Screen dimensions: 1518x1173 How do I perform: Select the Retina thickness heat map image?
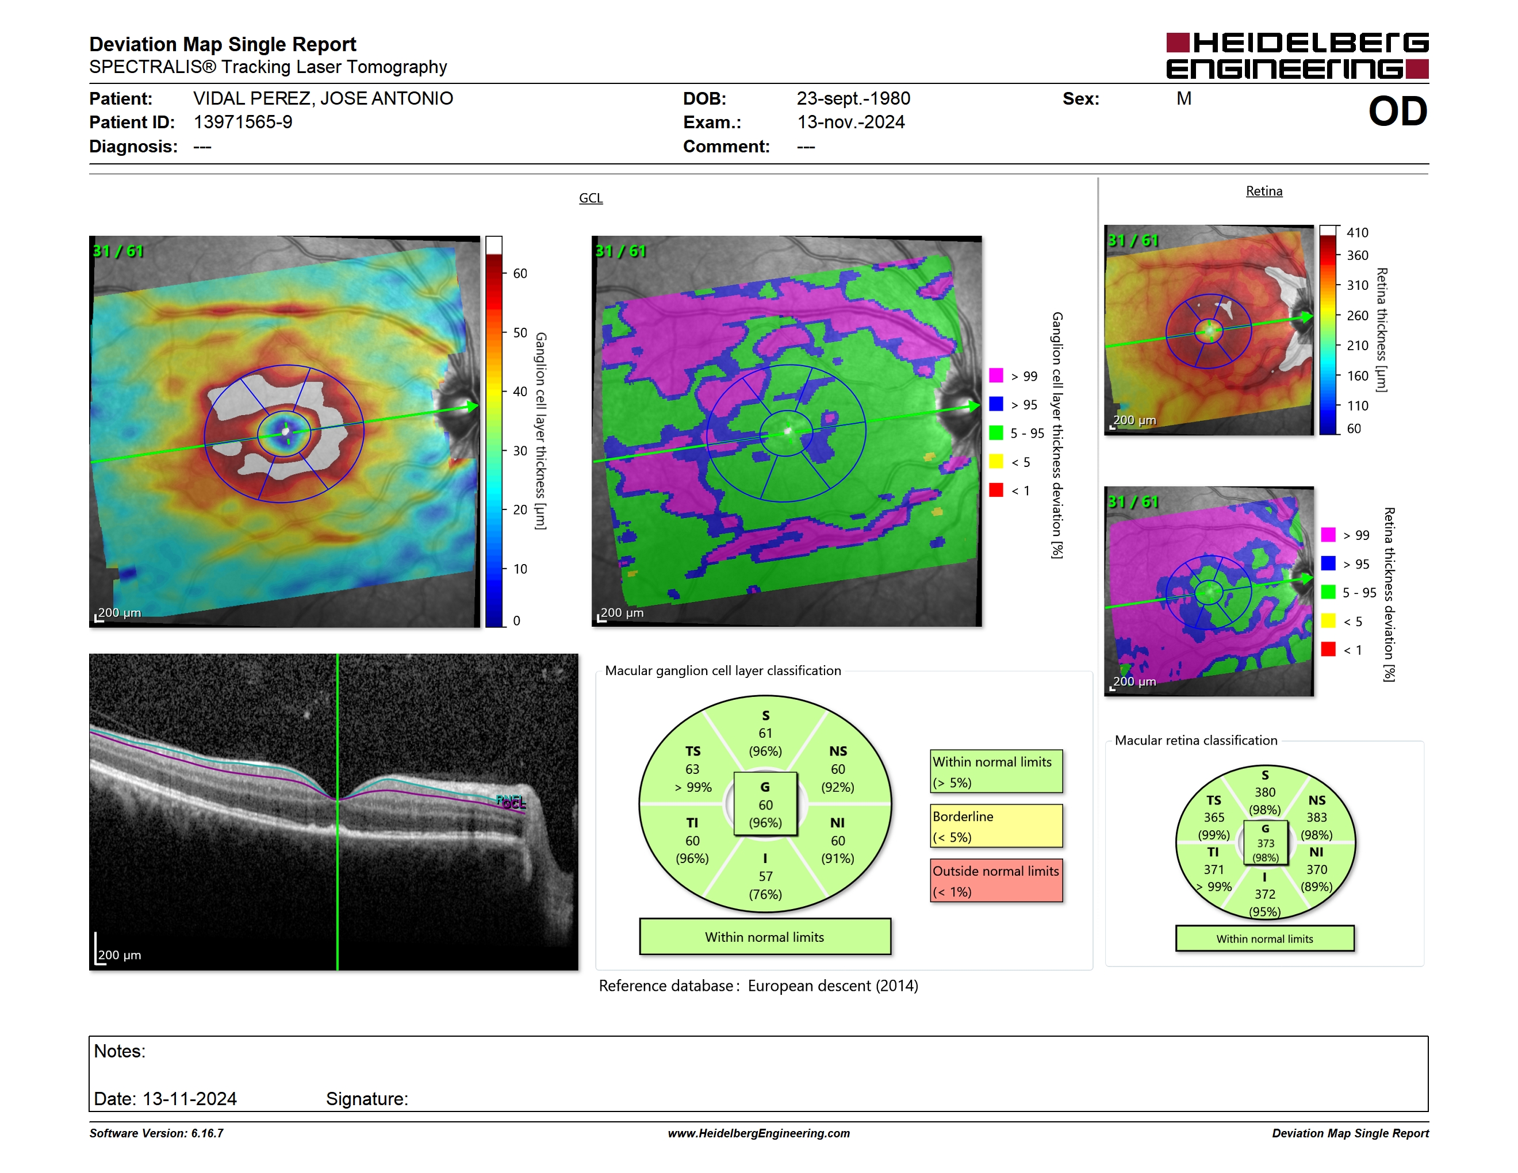coord(1209,330)
